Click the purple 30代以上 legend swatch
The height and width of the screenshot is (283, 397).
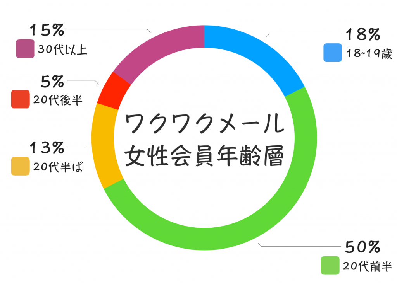25,49
